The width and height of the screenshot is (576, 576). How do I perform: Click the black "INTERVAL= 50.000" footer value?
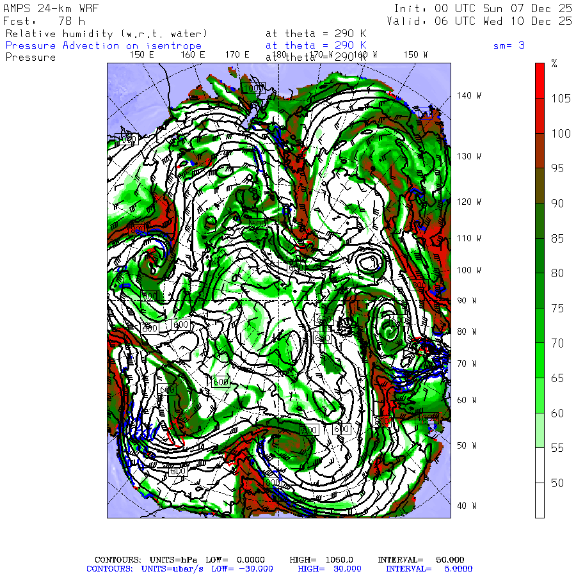[421, 560]
